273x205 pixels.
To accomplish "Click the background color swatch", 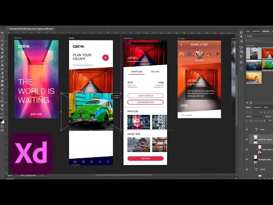I will click(3, 122).
